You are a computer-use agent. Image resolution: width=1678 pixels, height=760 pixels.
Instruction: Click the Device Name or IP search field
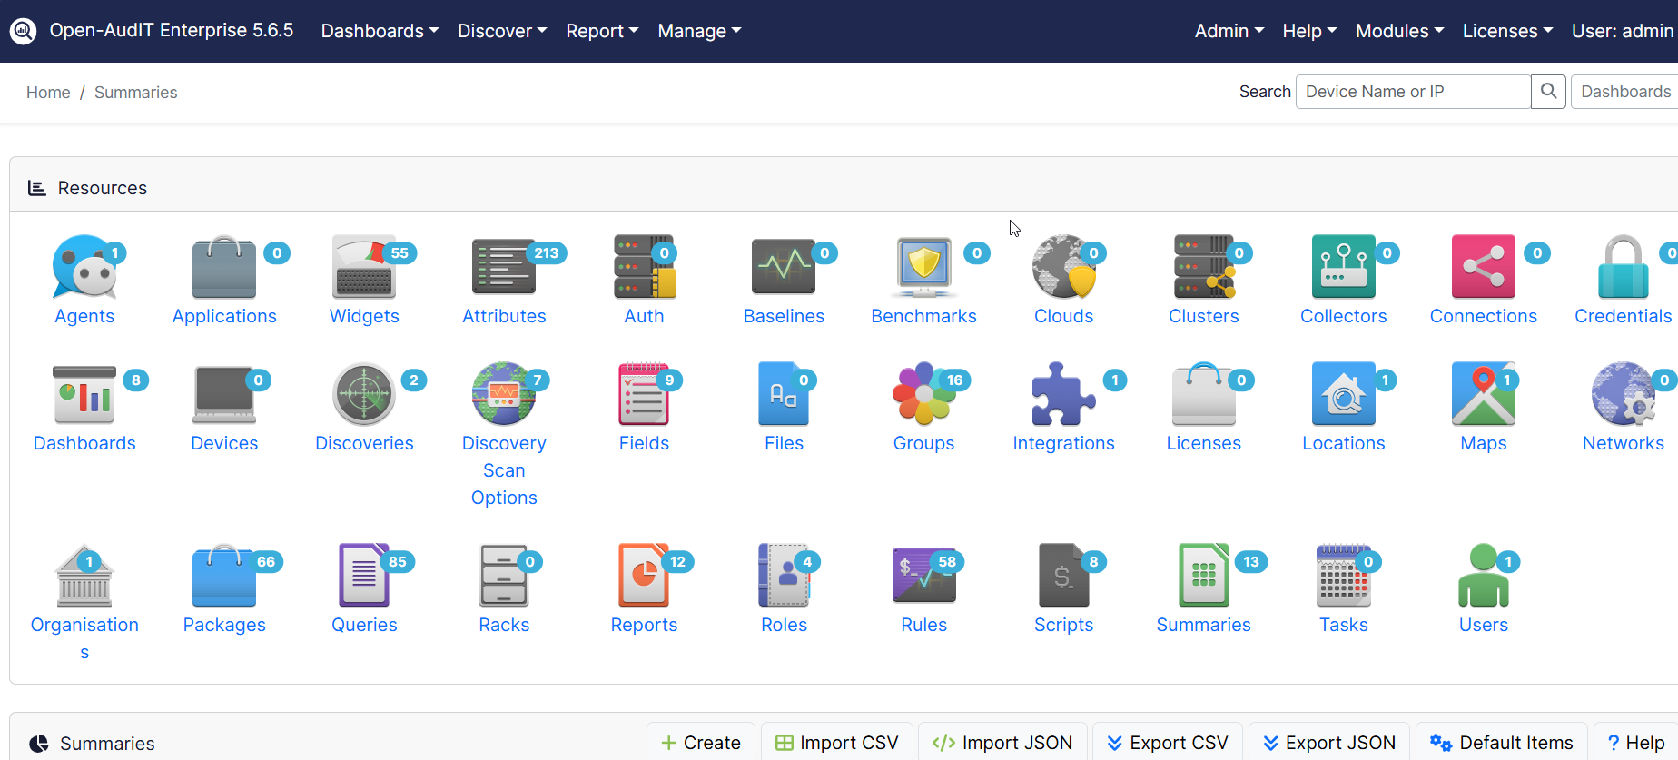(x=1412, y=92)
